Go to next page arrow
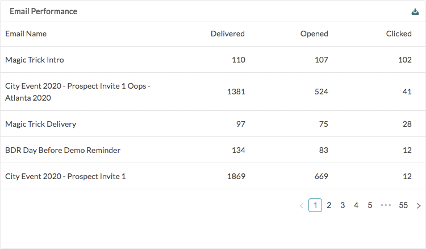This screenshot has height=249, width=426. (x=419, y=206)
